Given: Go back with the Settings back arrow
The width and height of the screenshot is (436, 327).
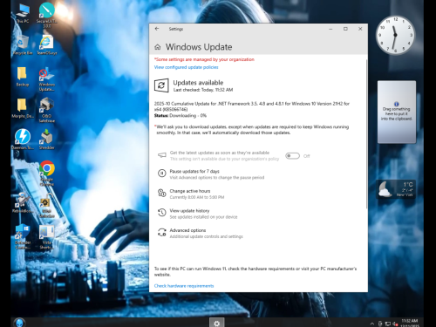Looking at the screenshot, I should point(157,29).
